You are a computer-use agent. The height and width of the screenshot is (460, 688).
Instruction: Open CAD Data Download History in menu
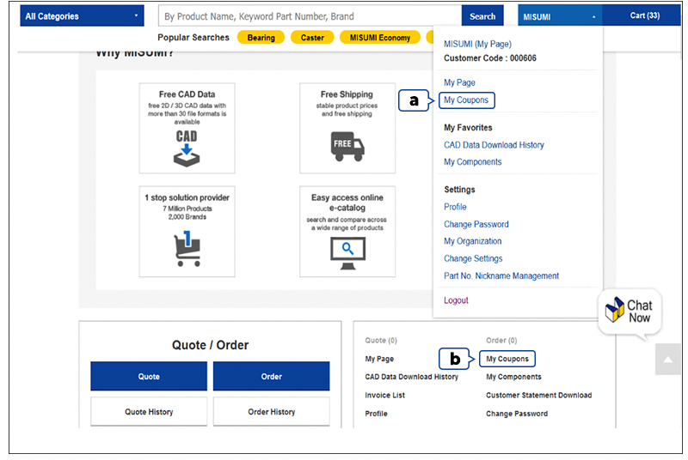494,145
